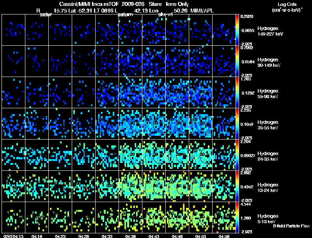This screenshot has width=312, height=238.
Task: Open the 35-55 keV panel at 04:33
Action: point(107,123)
